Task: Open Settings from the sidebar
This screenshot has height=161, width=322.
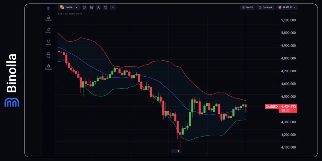Action: [x=48, y=67]
